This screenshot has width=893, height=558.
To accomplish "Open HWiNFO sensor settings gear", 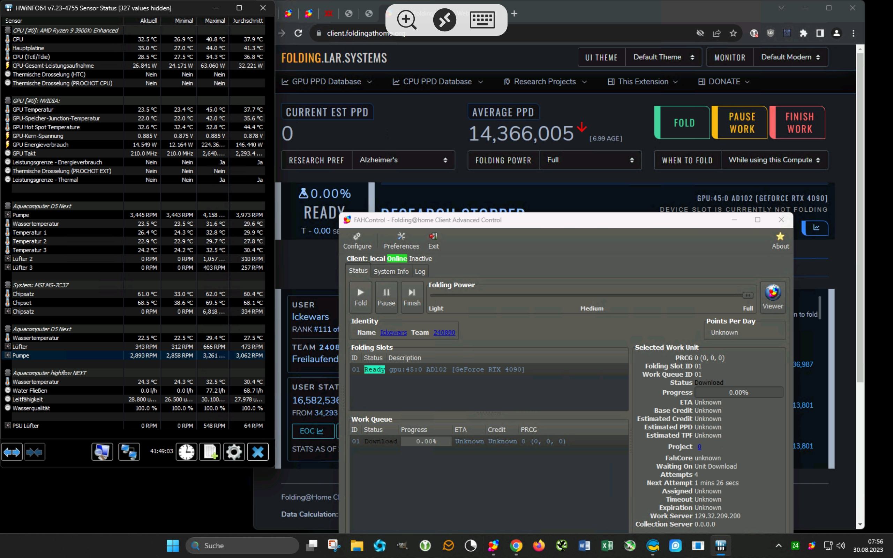I will pyautogui.click(x=234, y=452).
